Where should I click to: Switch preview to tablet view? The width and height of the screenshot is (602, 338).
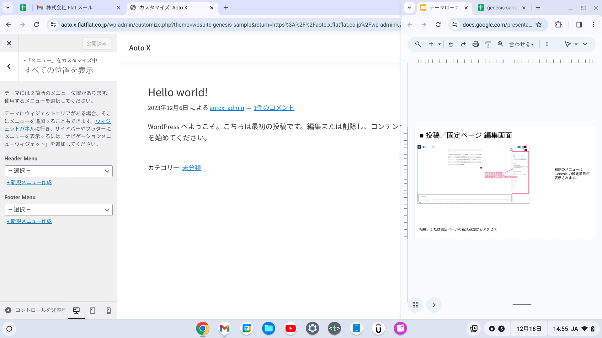(x=93, y=310)
